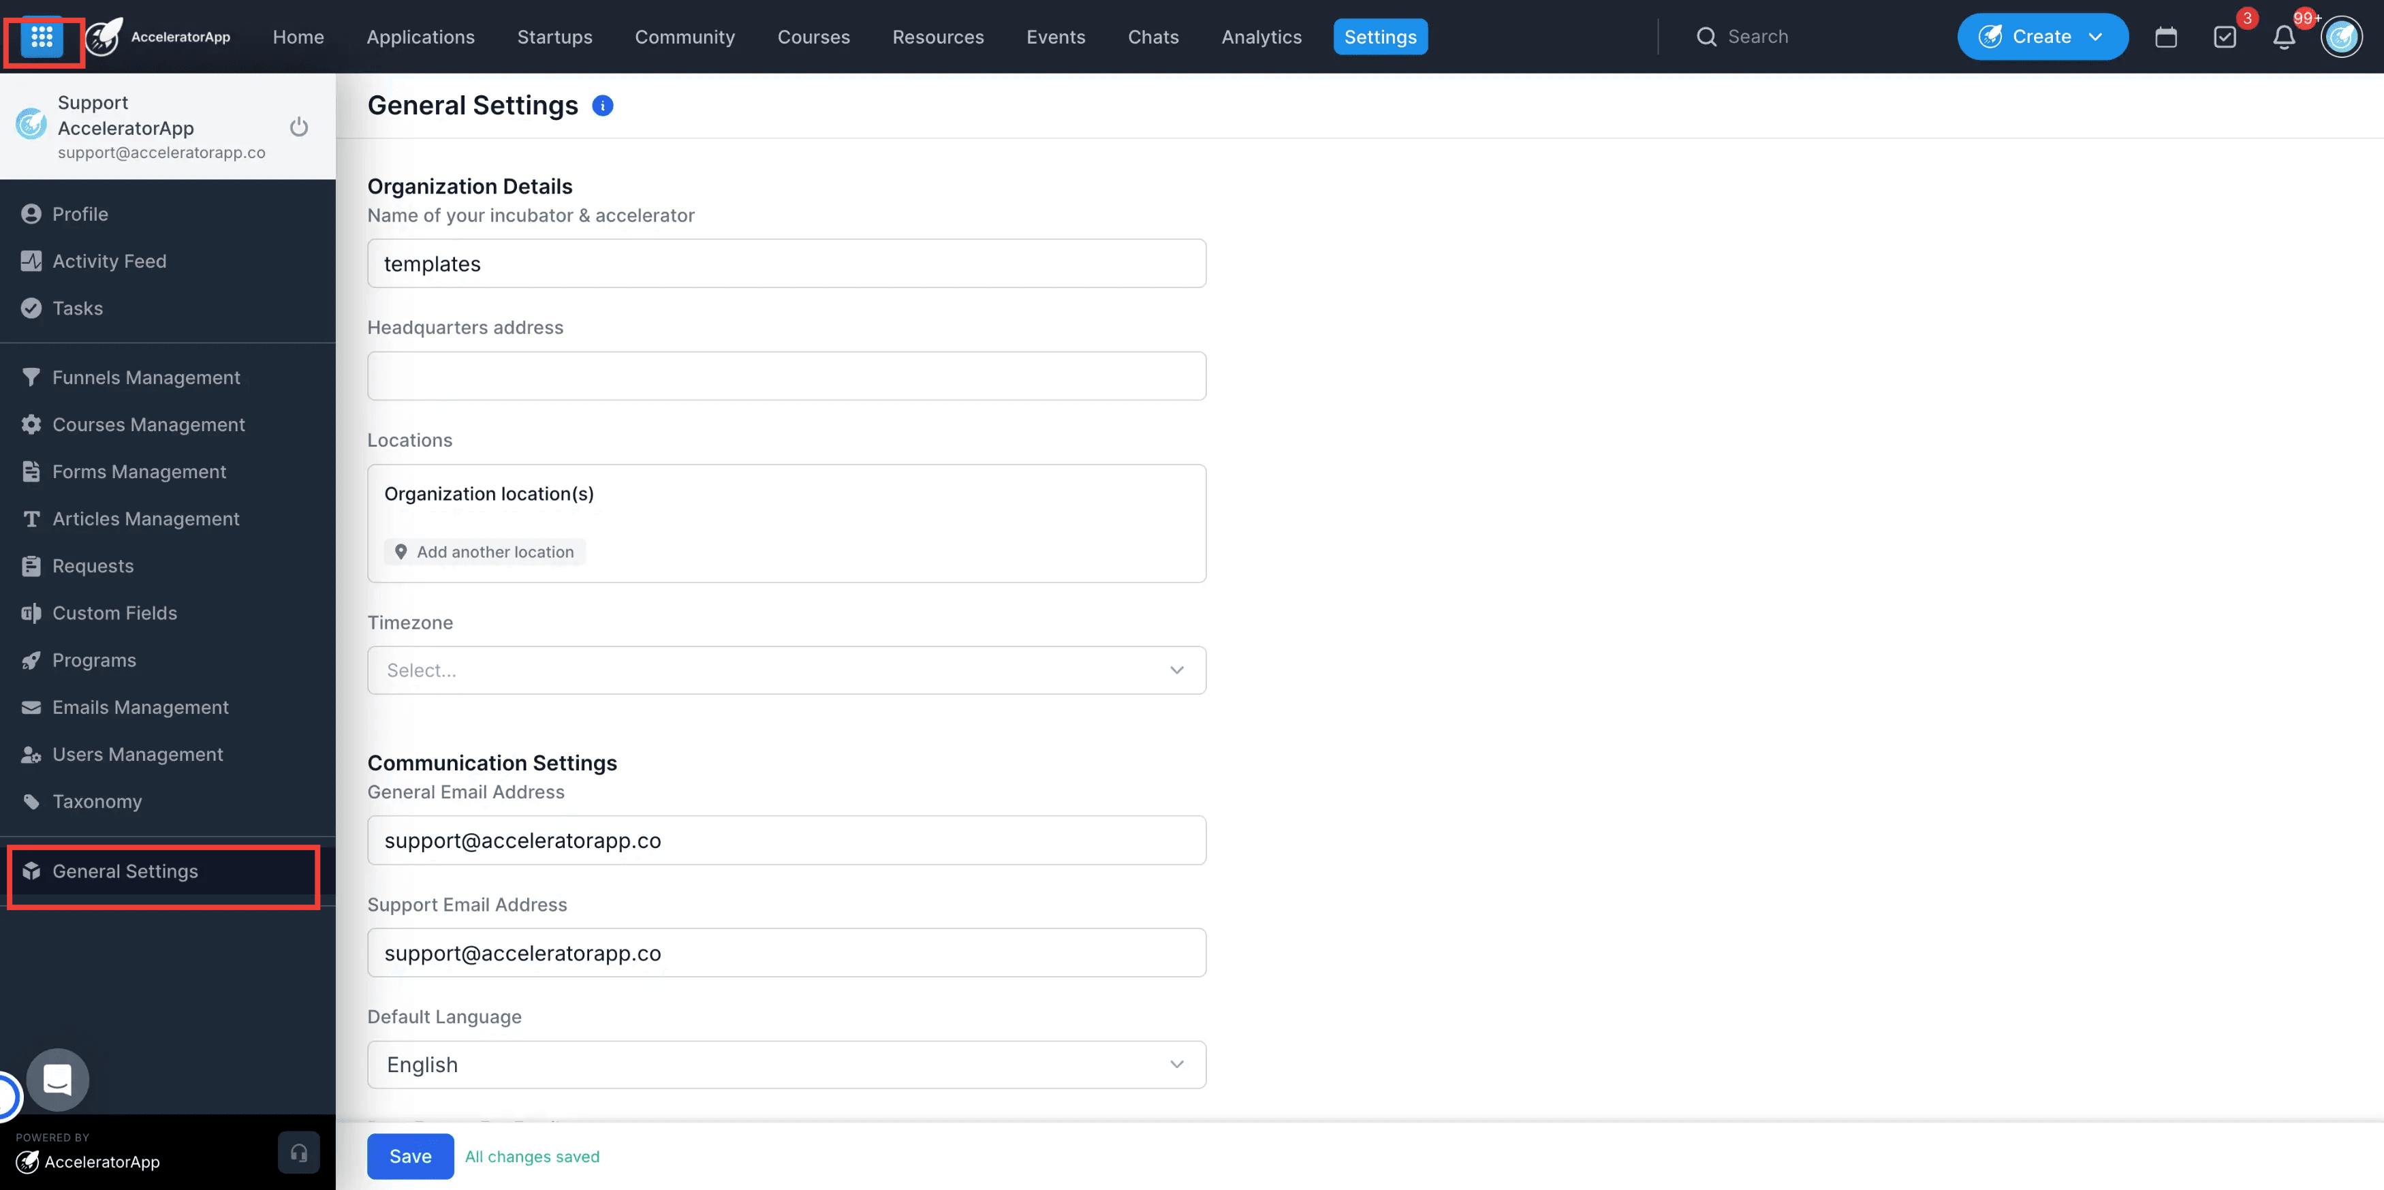
Task: Click the power logout icon
Action: point(299,127)
